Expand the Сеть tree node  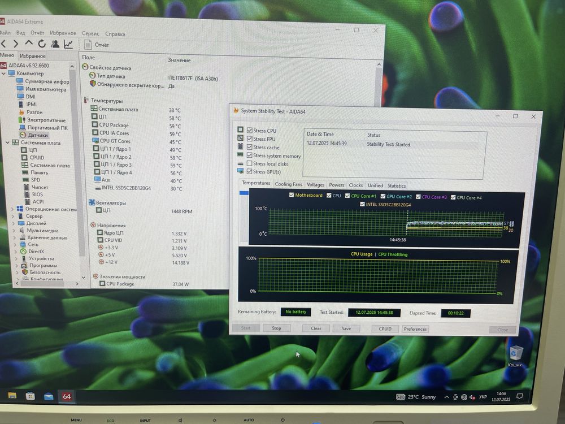(x=15, y=244)
